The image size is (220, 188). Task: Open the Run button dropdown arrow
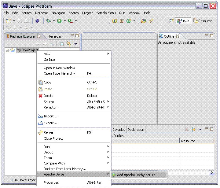tap(65, 21)
